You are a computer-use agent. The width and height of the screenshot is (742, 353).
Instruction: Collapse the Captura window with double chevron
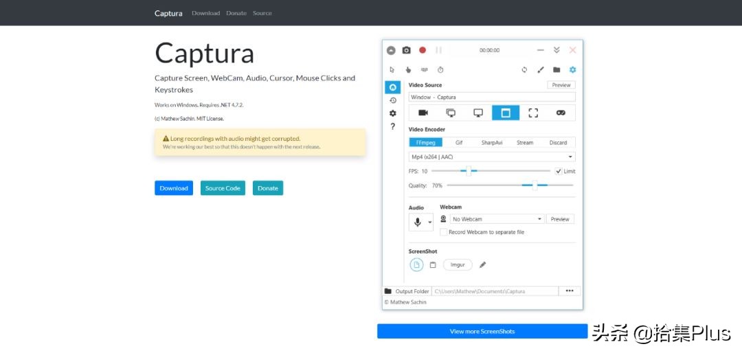(556, 50)
